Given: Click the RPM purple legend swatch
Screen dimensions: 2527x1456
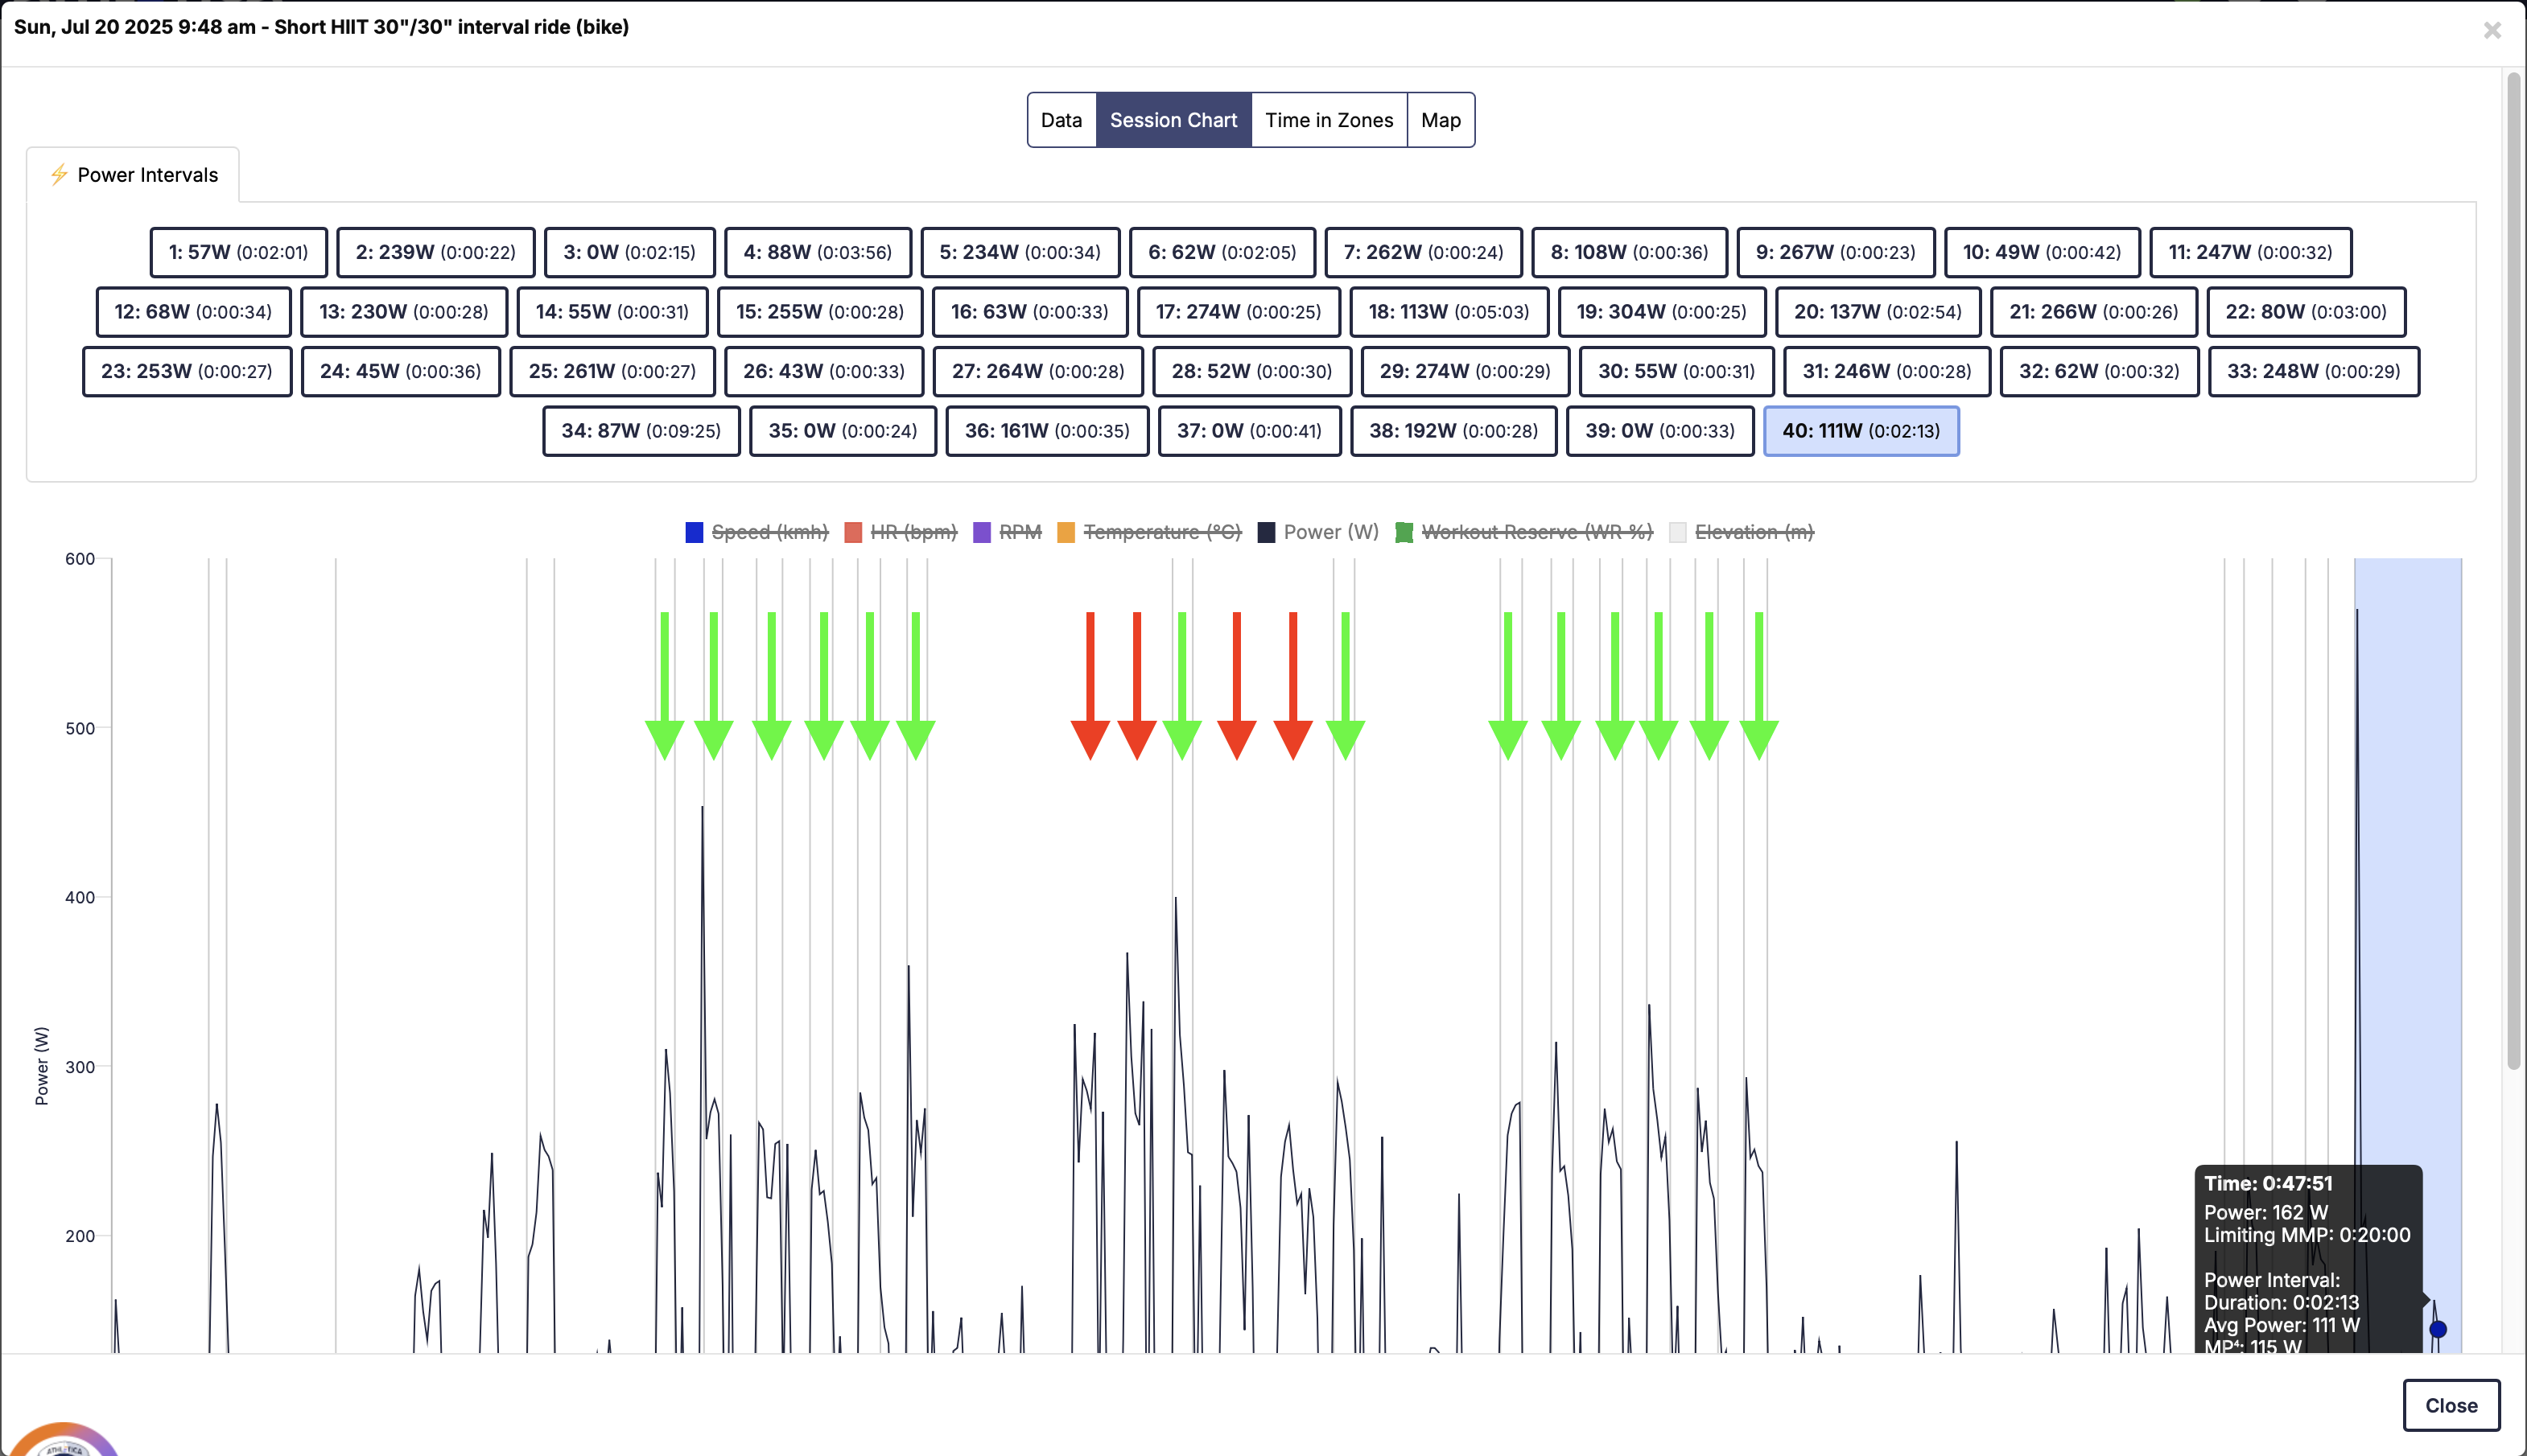Looking at the screenshot, I should click(981, 532).
